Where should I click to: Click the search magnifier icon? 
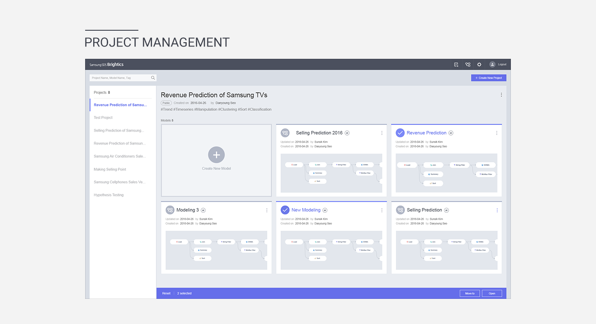[153, 78]
